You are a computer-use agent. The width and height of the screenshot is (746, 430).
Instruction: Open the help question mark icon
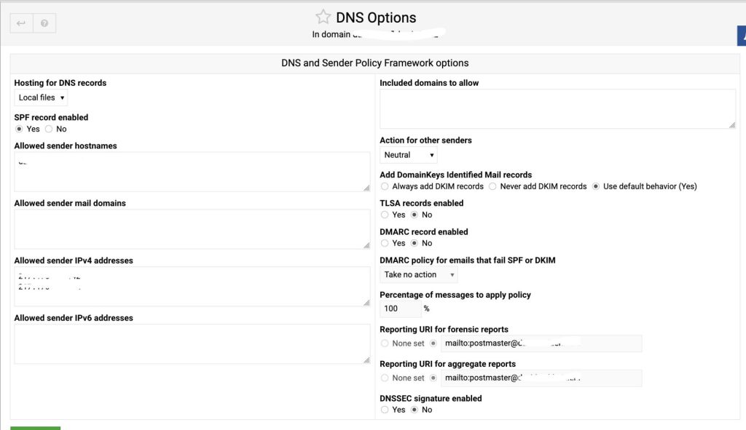click(44, 23)
